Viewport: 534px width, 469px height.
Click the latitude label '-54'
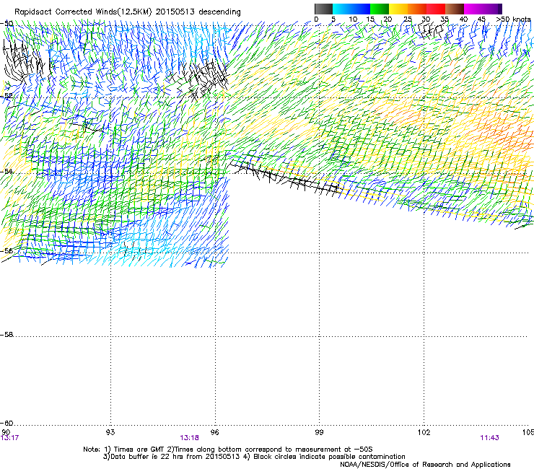pos(6,171)
